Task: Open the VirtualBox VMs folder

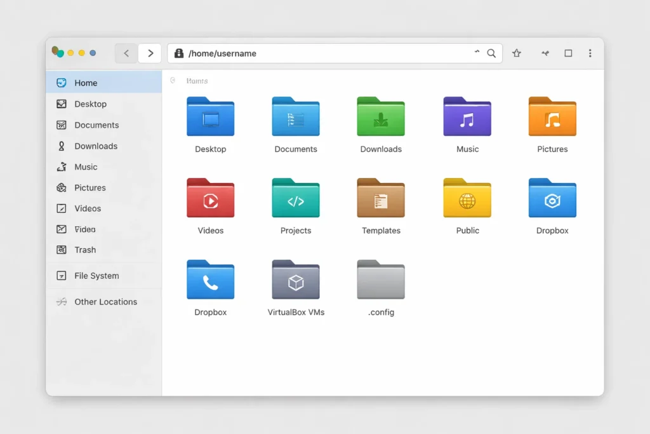Action: coord(296,280)
